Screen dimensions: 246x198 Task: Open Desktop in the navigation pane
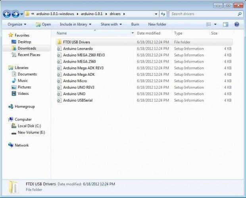(24, 42)
